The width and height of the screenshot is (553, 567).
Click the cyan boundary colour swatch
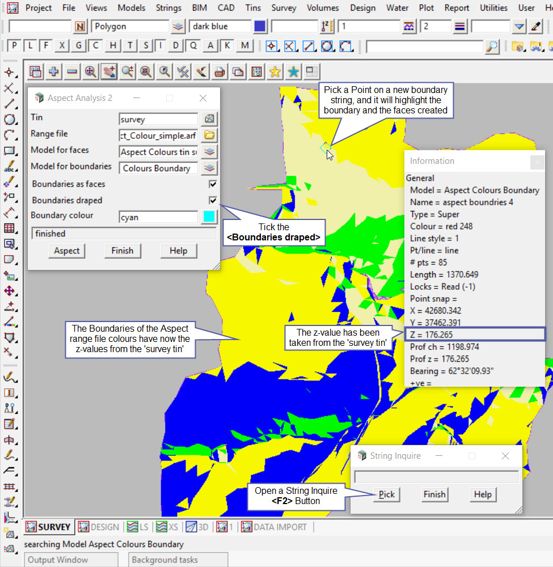[x=209, y=217]
